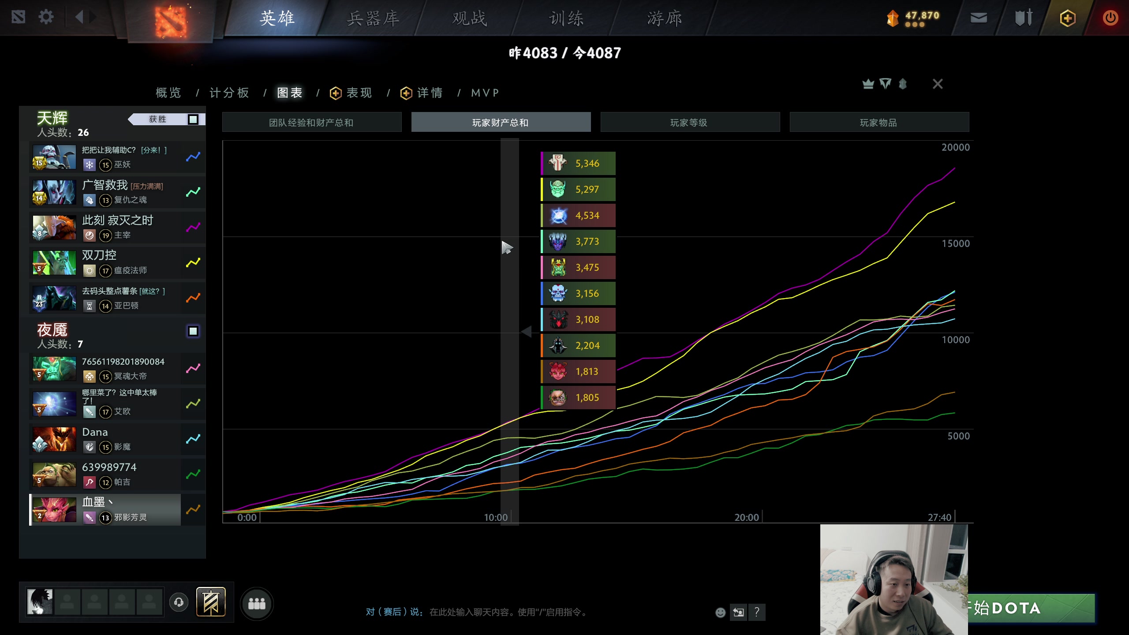Click the 10:00 timeline marker
Screen dimensions: 1129x635
coord(496,517)
